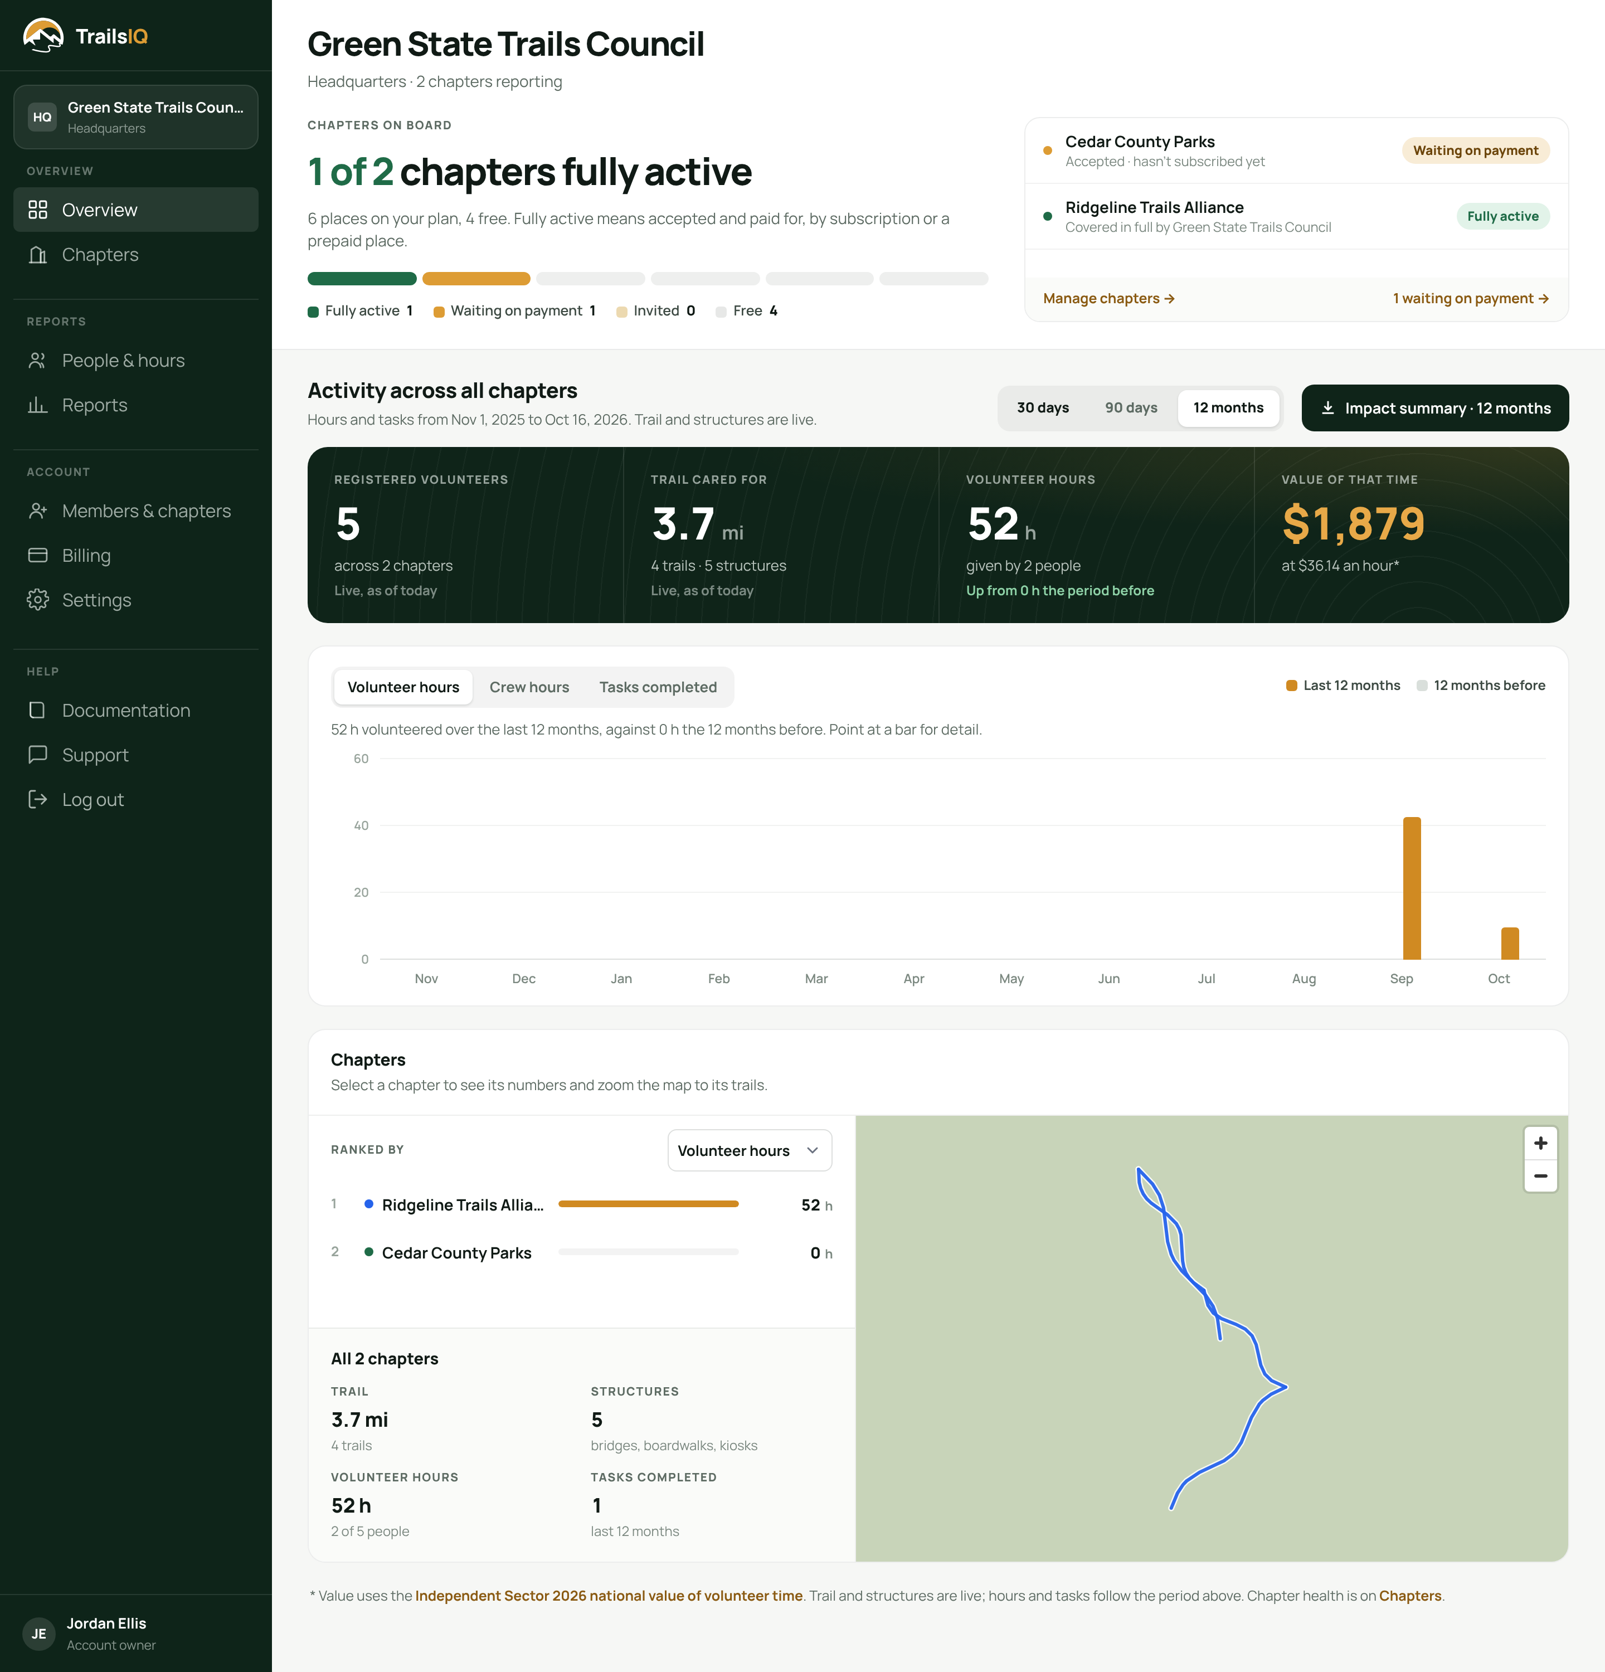Click the Members & chapters person-plus icon
The image size is (1605, 1672).
tap(37, 510)
